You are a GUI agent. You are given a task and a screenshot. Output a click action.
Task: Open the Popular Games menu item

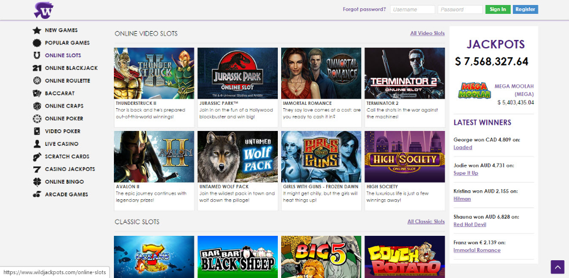click(67, 43)
